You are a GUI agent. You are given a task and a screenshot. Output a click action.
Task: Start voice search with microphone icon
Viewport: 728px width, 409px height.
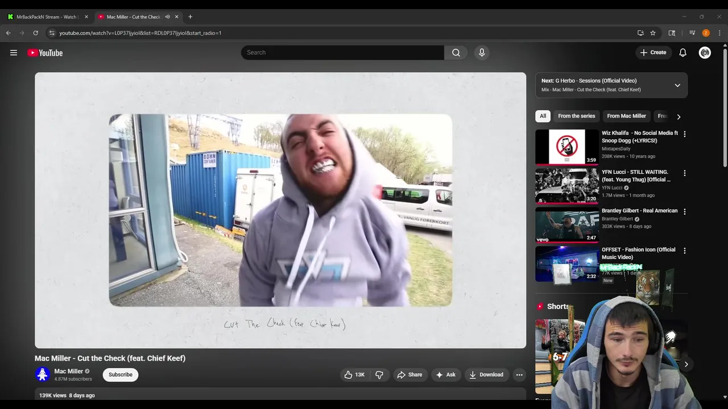coord(482,52)
